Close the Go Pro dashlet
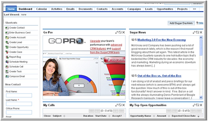This screenshot has width=208, height=121. [124, 32]
